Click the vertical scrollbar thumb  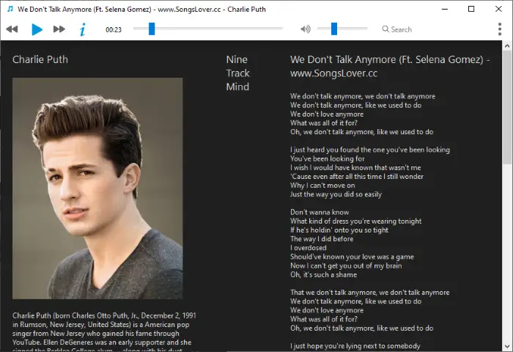coord(507,108)
